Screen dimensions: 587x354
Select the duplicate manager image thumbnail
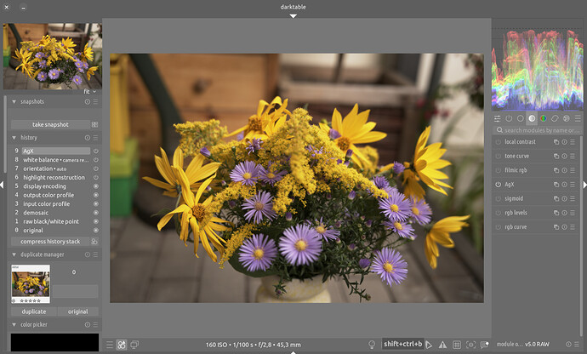pyautogui.click(x=31, y=284)
